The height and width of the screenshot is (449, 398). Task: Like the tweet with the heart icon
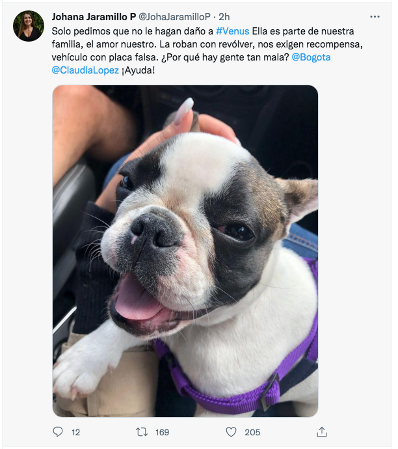point(231,432)
